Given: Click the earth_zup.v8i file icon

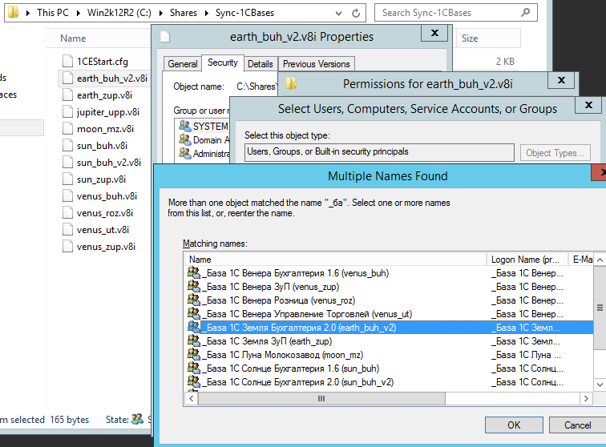Looking at the screenshot, I should 67,95.
